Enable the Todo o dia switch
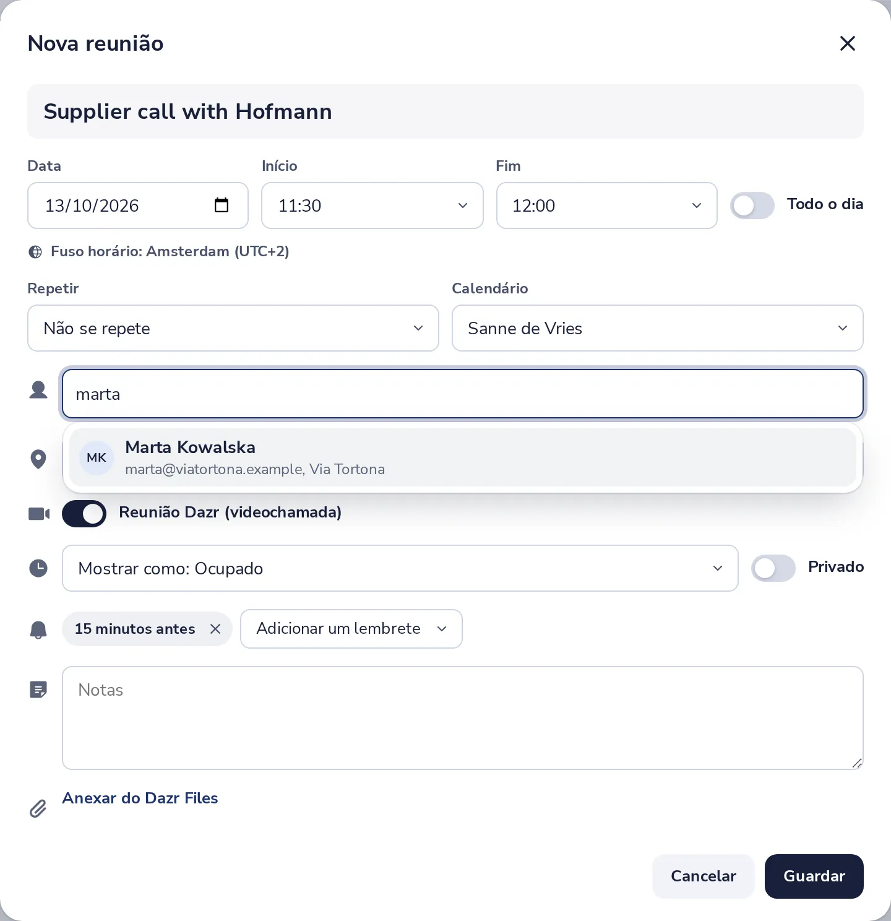 point(752,205)
